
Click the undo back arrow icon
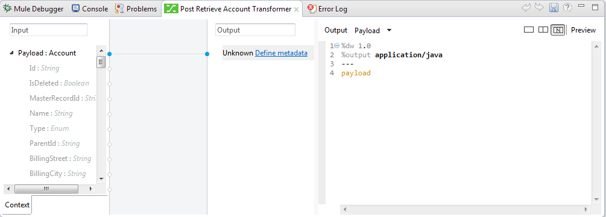[x=526, y=7]
